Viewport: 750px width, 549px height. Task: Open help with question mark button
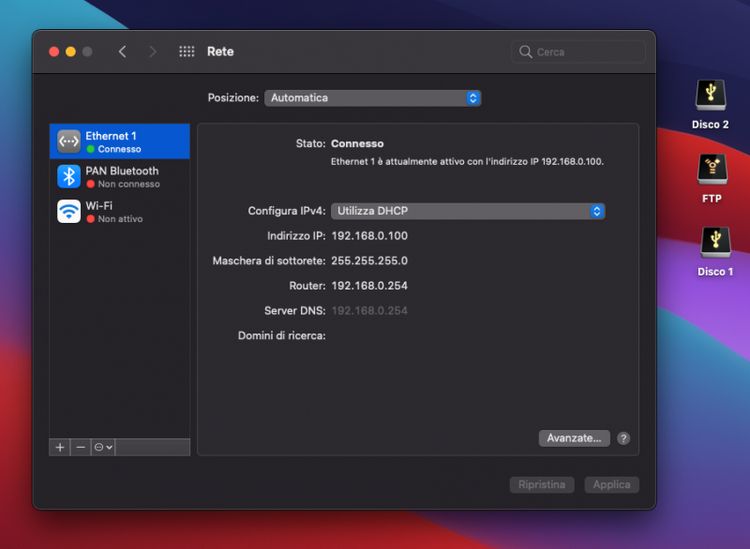[623, 438]
